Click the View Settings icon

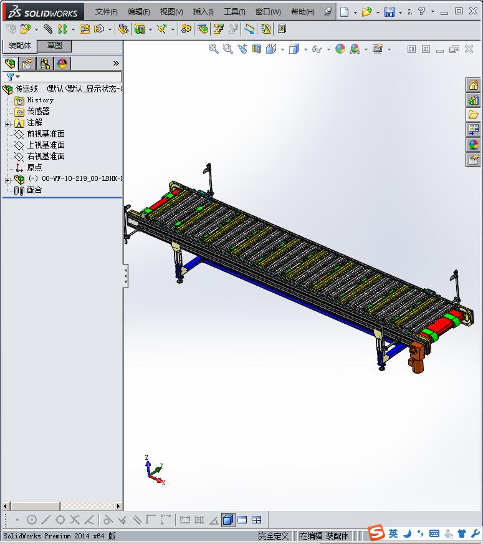[x=378, y=49]
